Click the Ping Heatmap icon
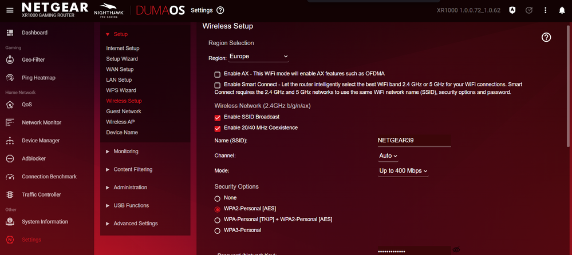This screenshot has width=572, height=255. point(10,78)
